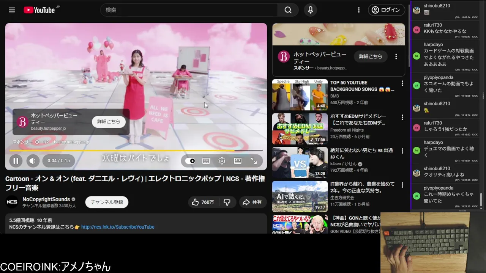
Task: Open the YouTube hamburger guide menu
Action: tap(12, 10)
